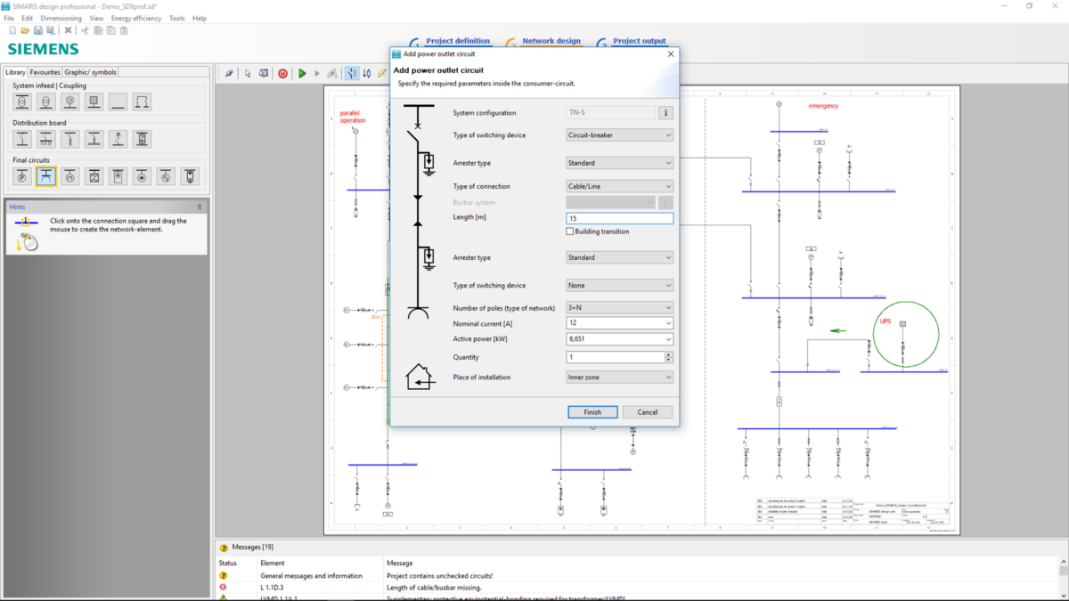This screenshot has height=601, width=1069.
Task: Enable the Building transition checkbox
Action: (x=570, y=231)
